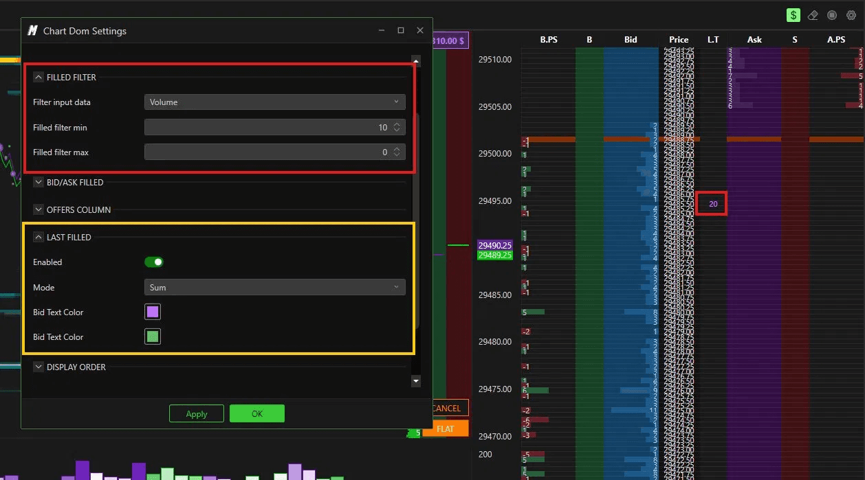The width and height of the screenshot is (865, 480).
Task: Click the Bid column header
Action: pyautogui.click(x=631, y=40)
